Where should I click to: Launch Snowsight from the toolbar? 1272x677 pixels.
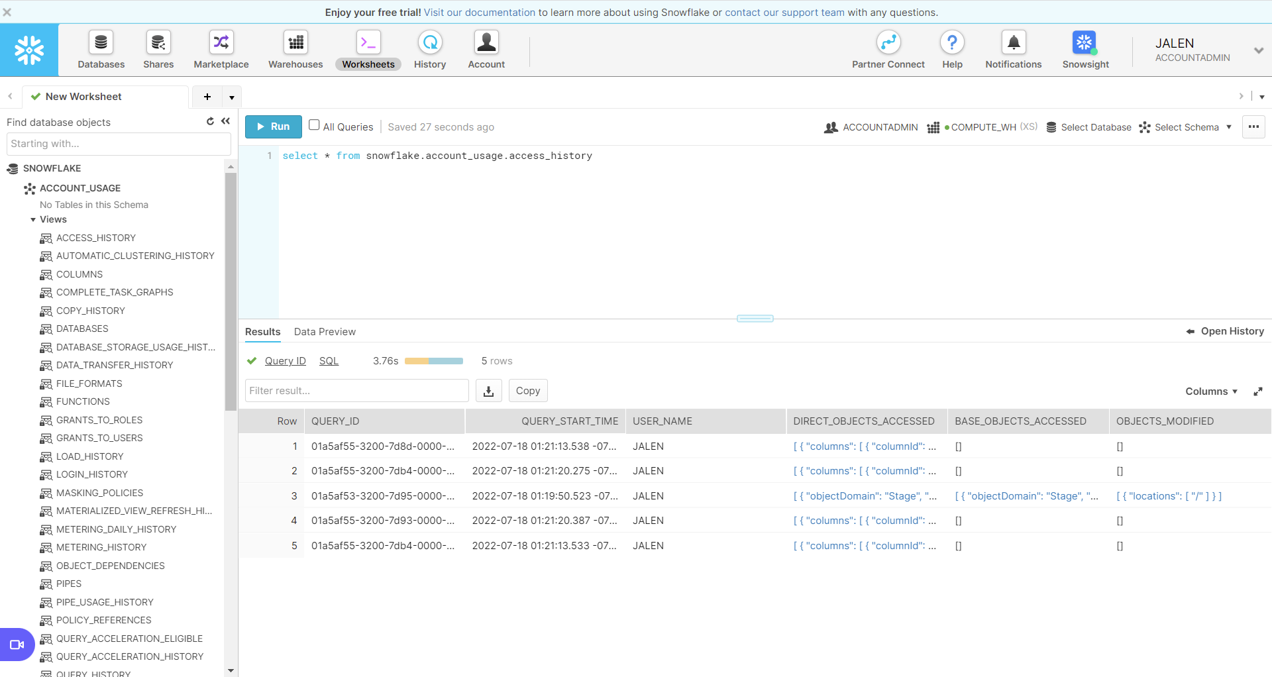(1085, 43)
